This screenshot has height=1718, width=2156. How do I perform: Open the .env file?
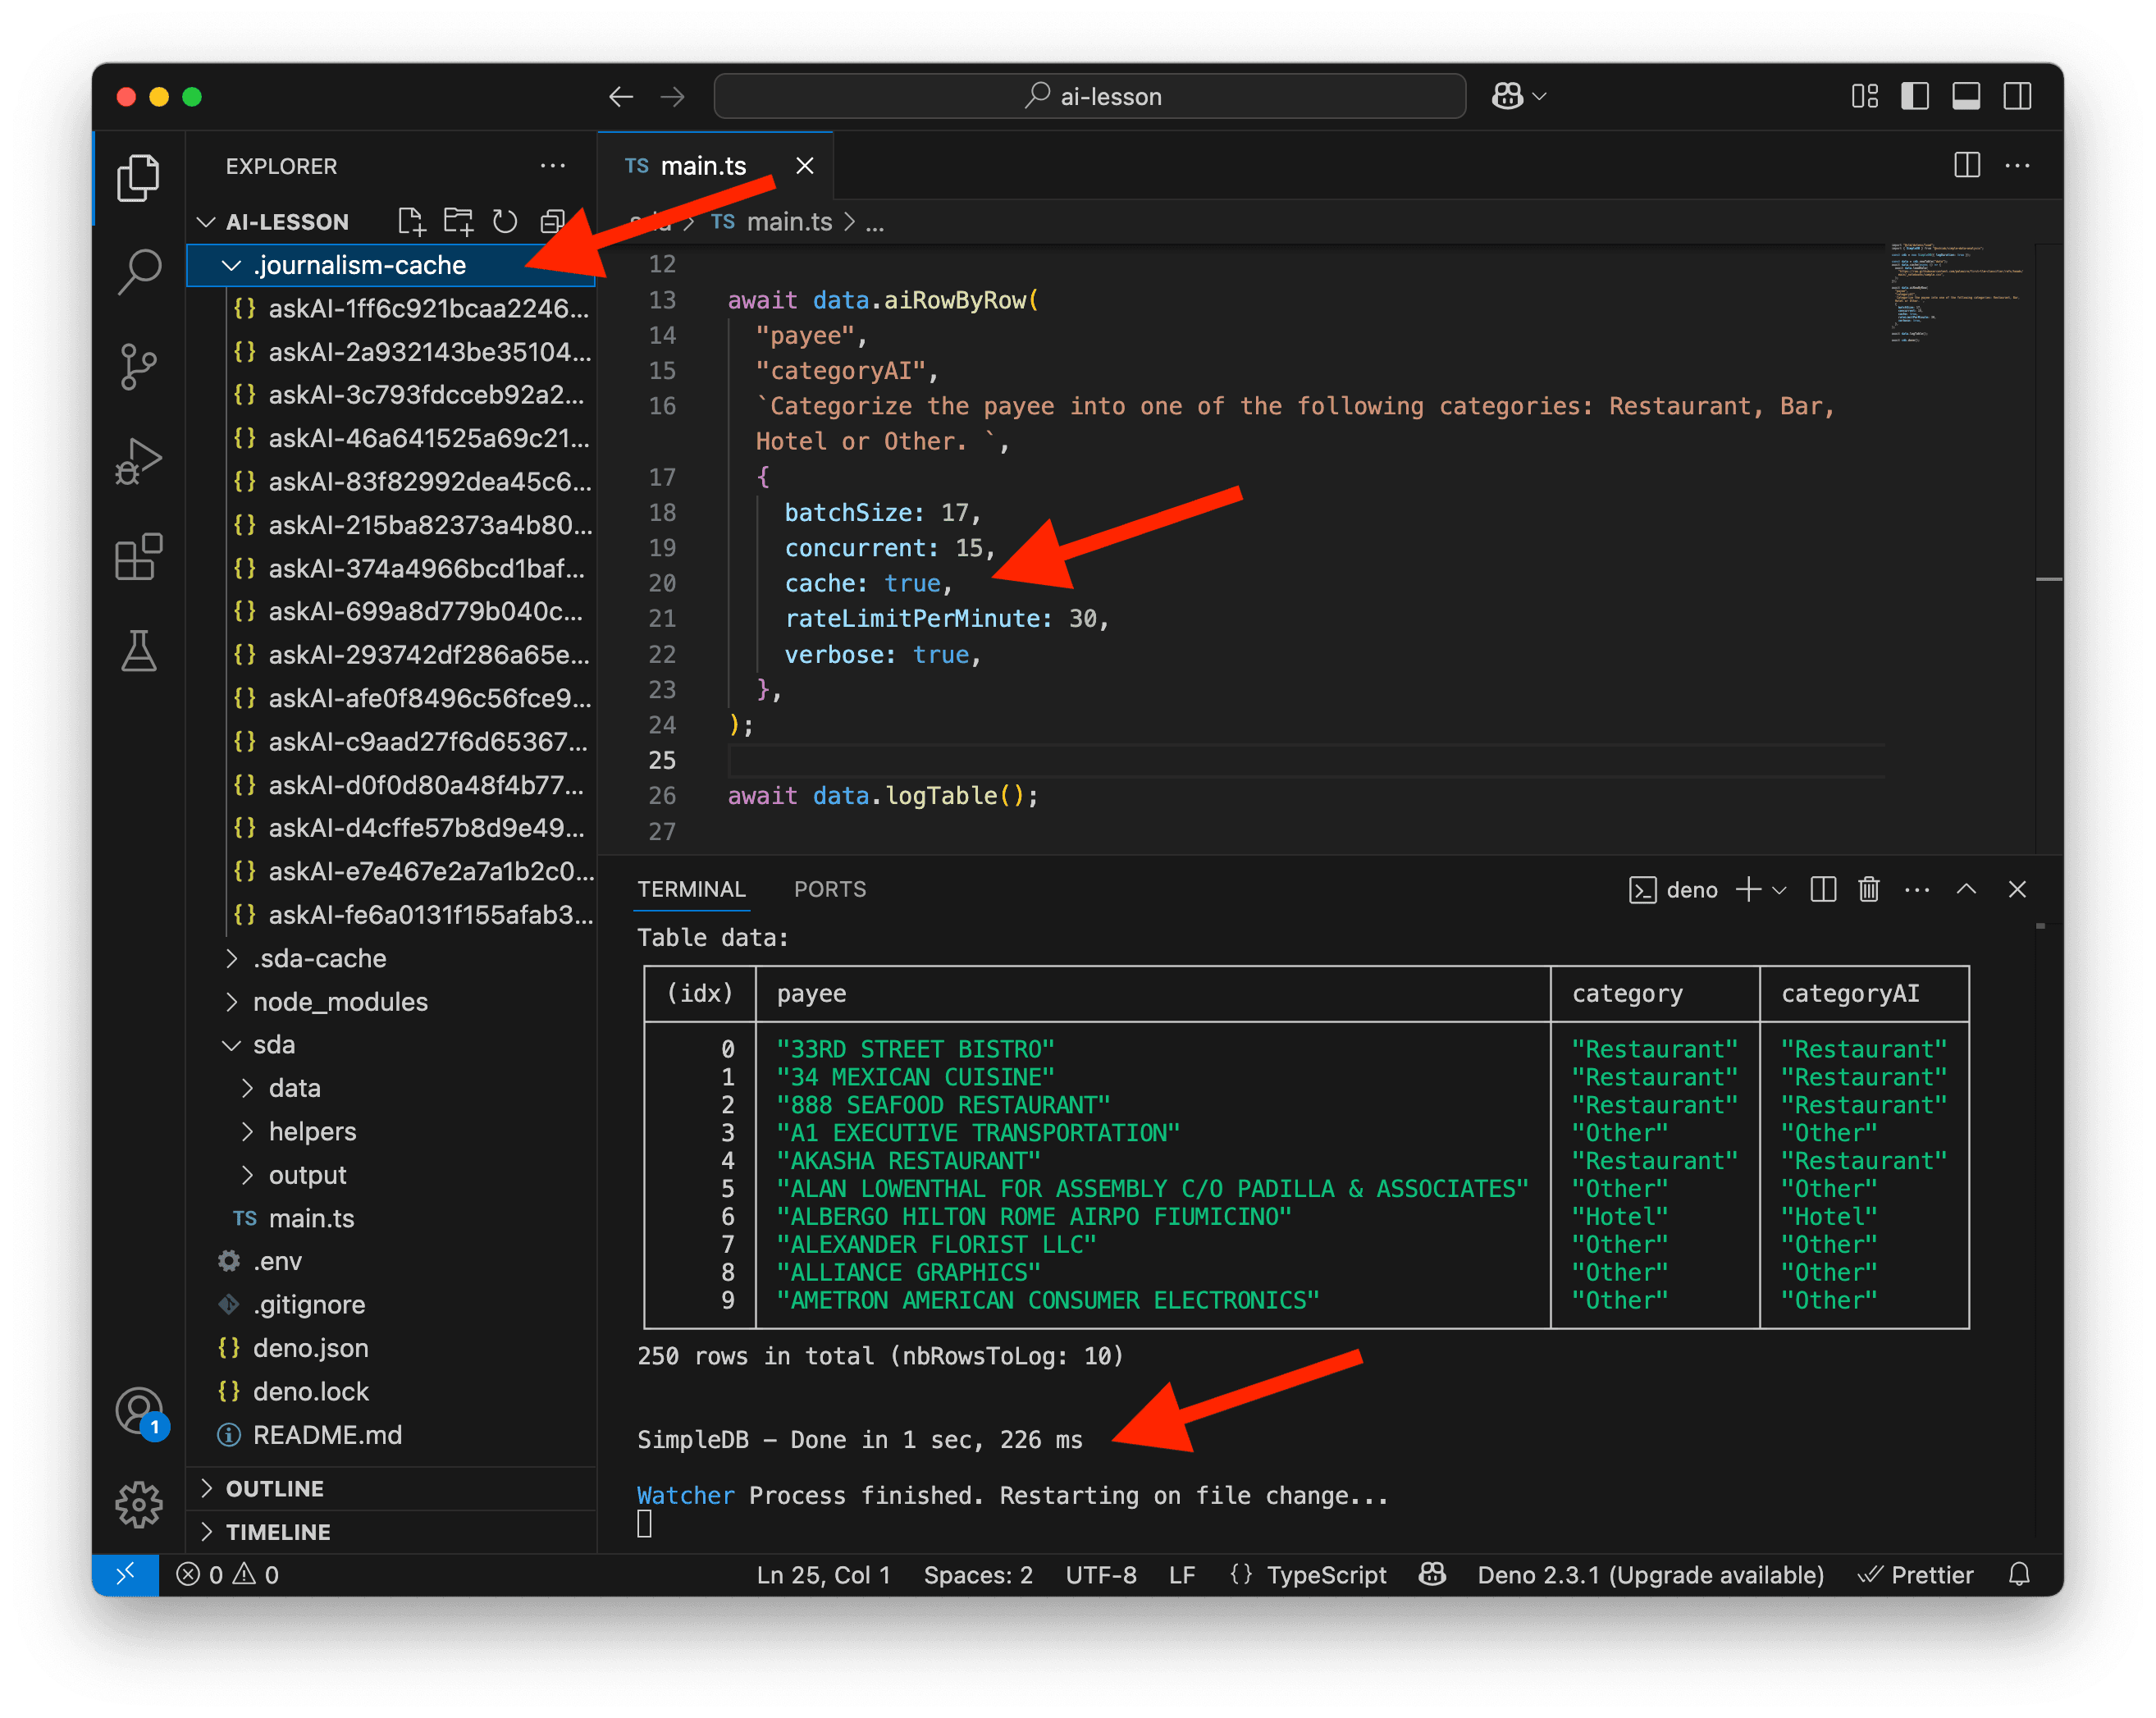[391, 1261]
